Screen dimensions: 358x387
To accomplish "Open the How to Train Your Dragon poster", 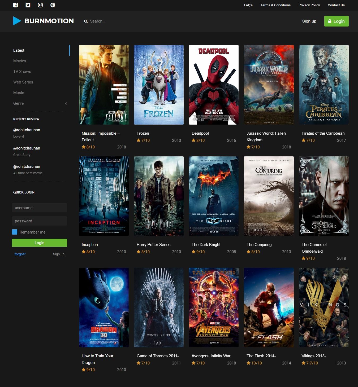I will click(104, 307).
